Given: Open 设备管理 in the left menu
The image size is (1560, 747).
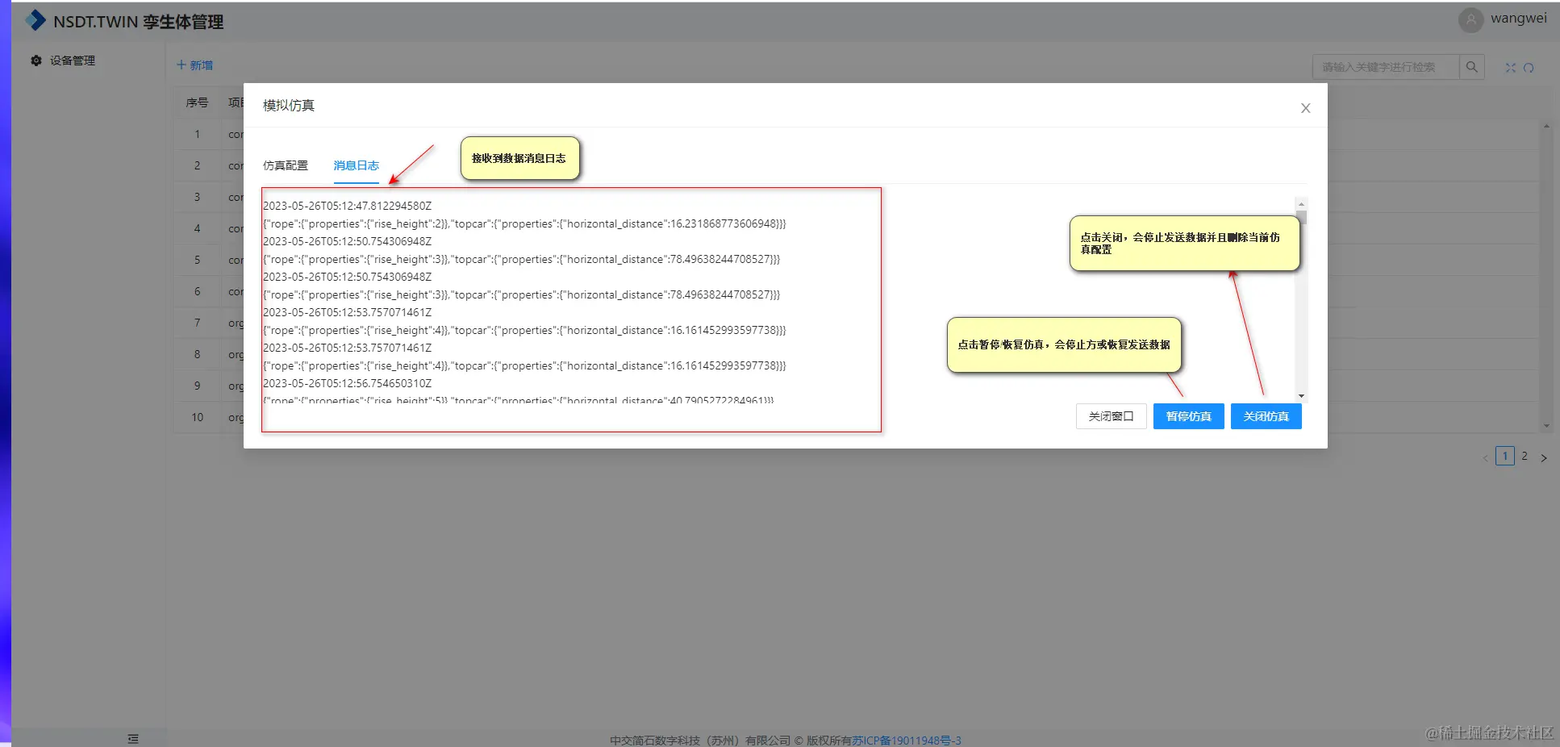Looking at the screenshot, I should tap(73, 61).
